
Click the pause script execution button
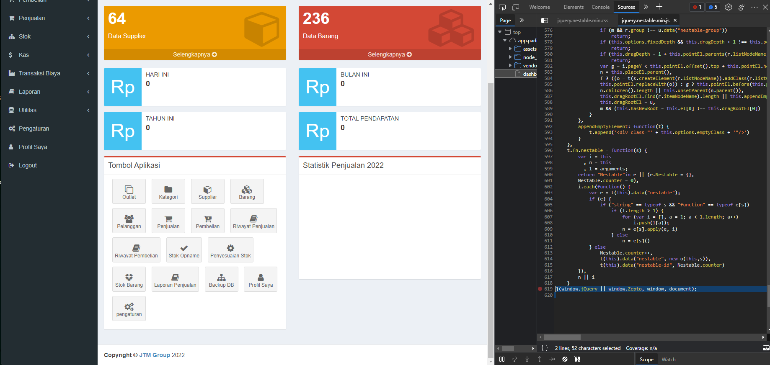coord(502,359)
